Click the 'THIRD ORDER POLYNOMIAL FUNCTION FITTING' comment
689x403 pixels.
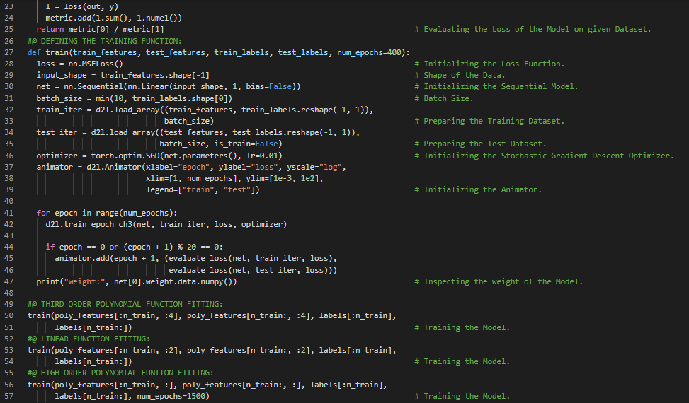(125, 305)
